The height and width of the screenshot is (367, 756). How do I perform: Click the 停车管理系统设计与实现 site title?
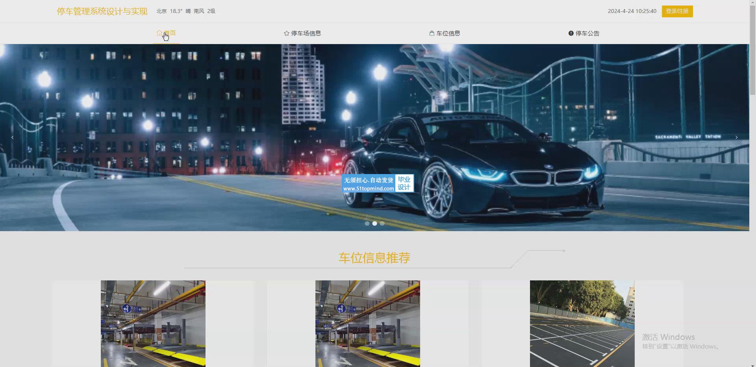coord(102,11)
